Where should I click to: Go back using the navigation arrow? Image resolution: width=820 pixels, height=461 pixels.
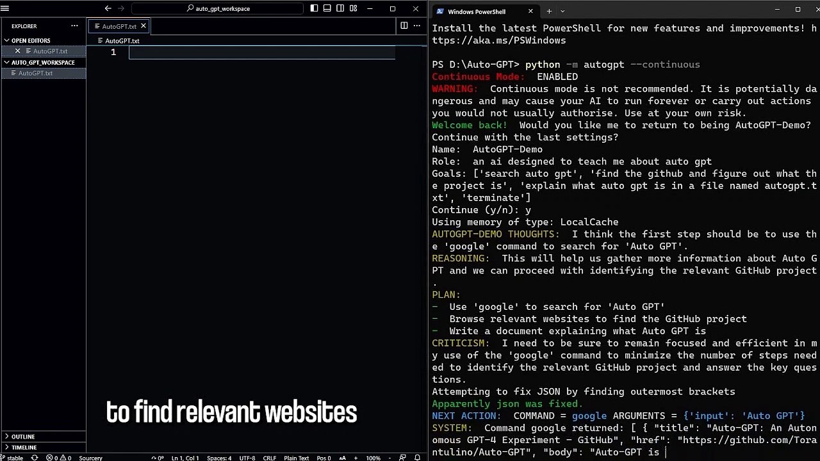click(108, 8)
